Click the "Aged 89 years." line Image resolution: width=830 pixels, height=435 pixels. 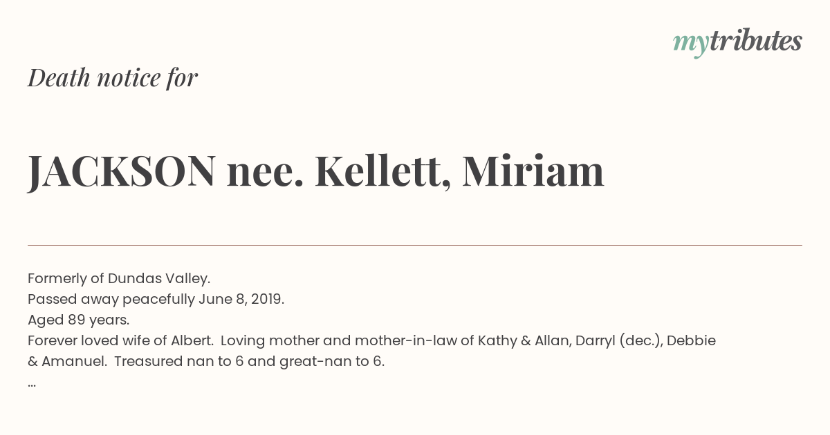point(79,320)
